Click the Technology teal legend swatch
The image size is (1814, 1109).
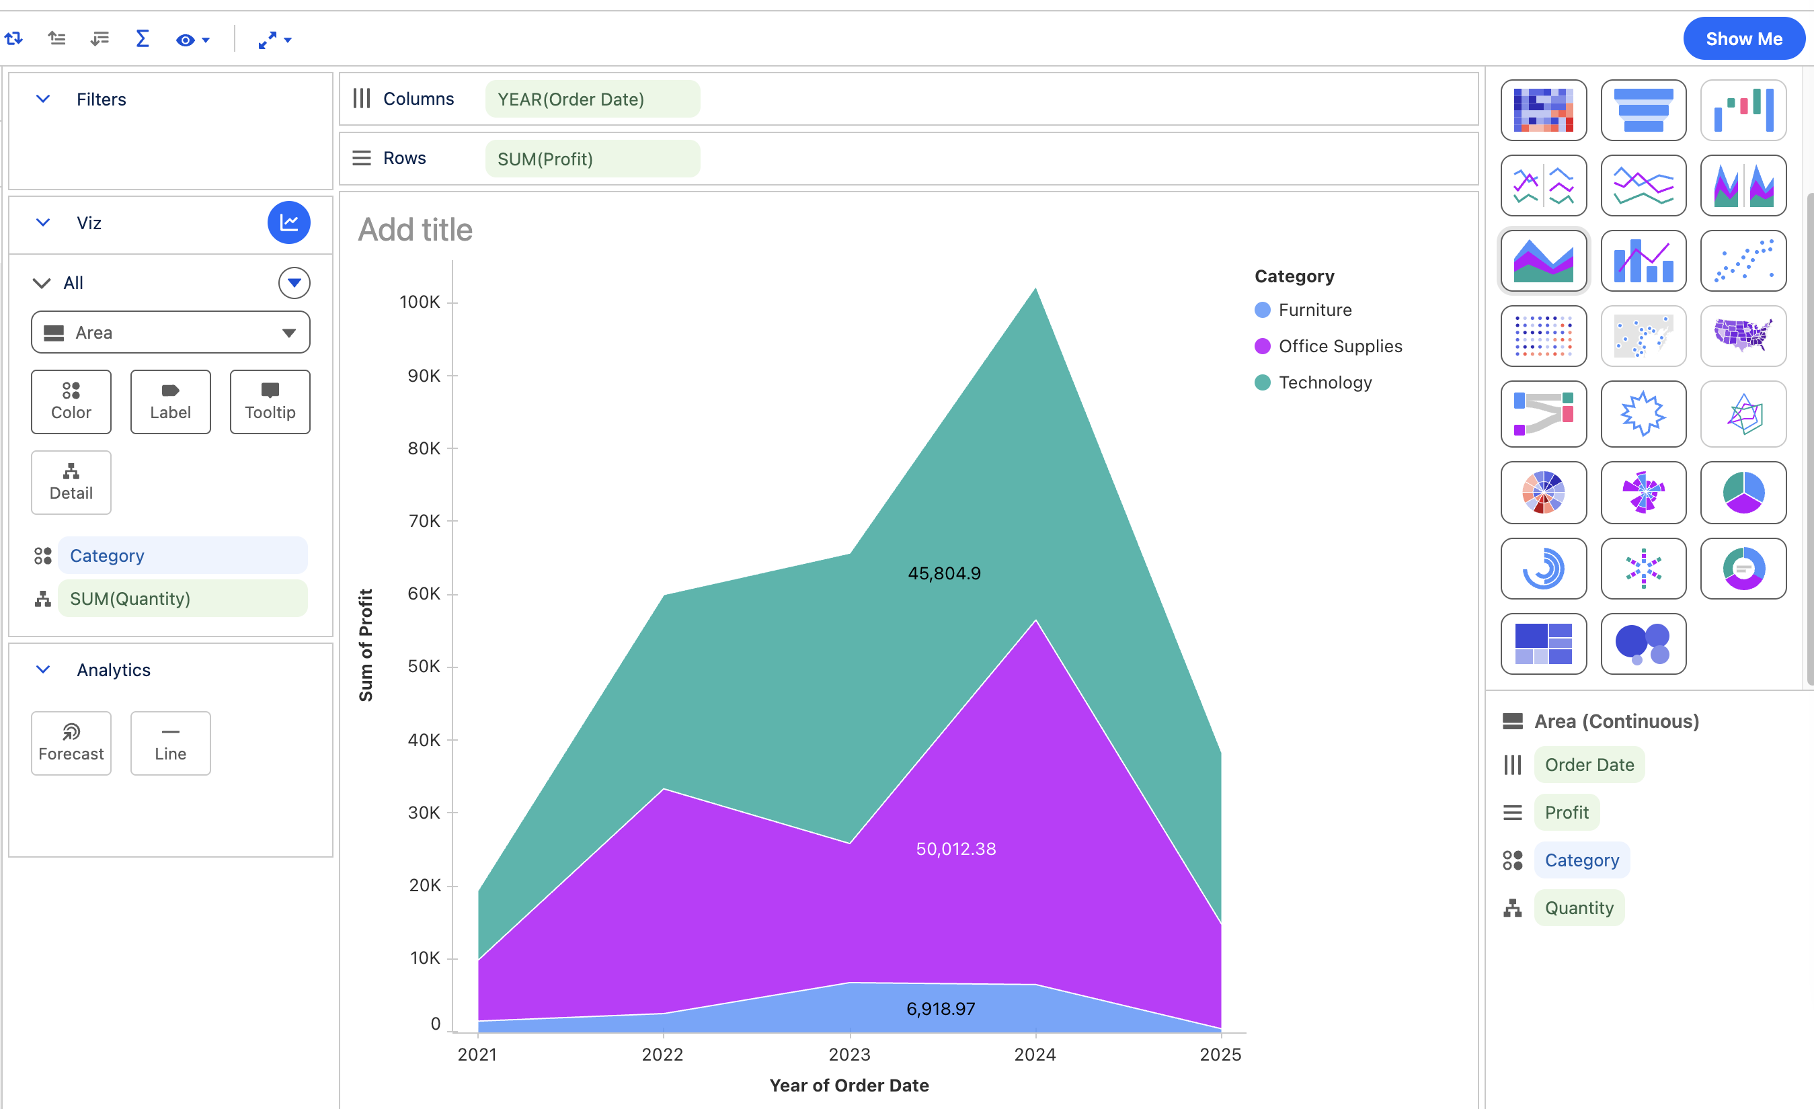[1263, 382]
